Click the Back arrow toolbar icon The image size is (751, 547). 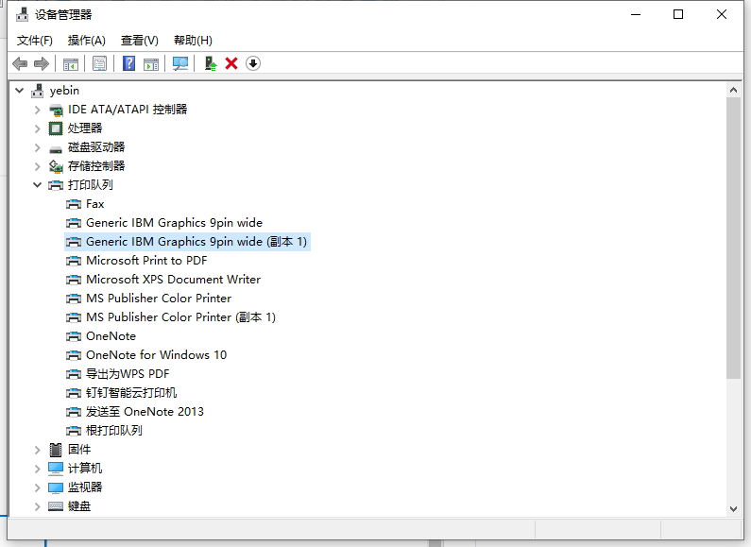20,63
